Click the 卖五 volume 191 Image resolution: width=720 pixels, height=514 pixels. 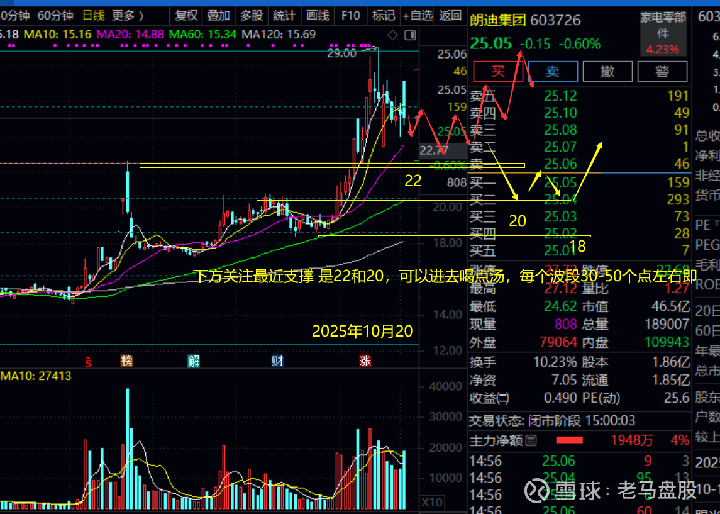(678, 96)
